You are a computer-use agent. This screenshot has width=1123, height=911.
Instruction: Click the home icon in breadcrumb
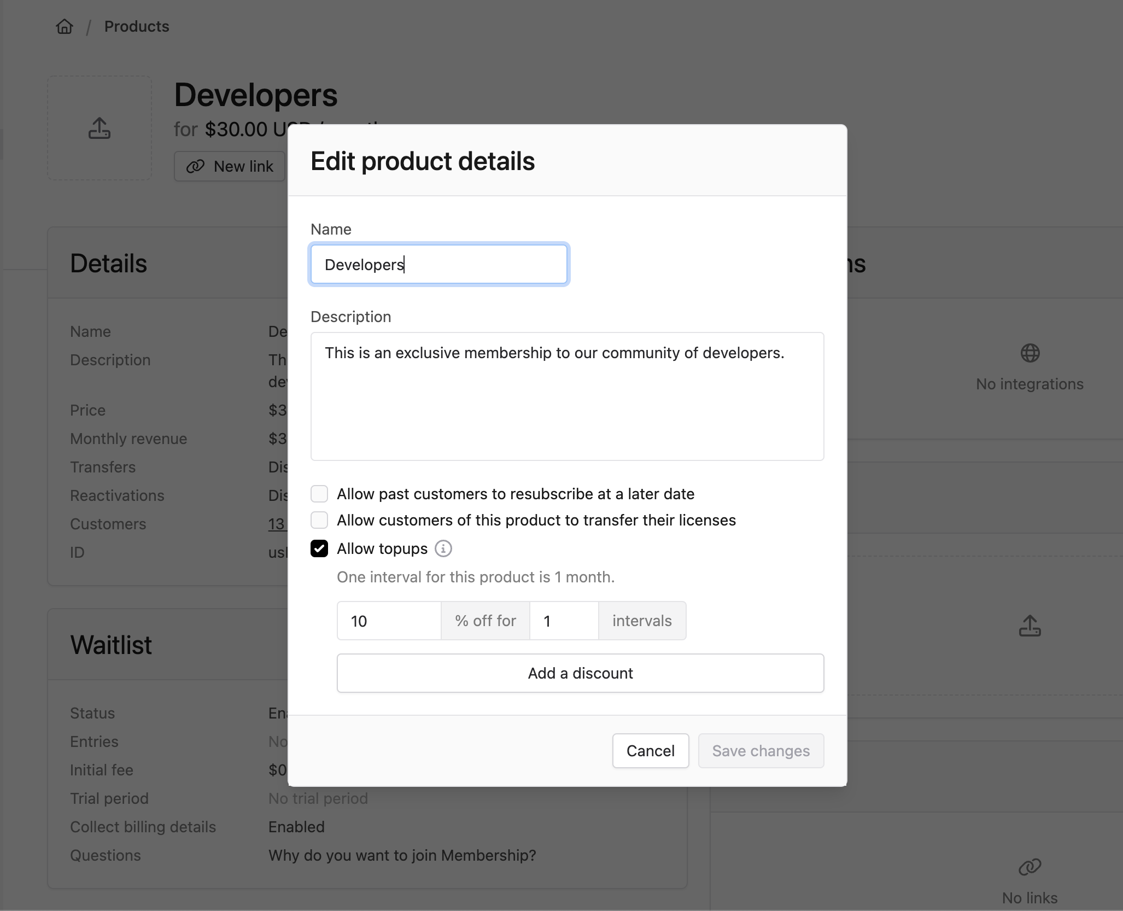click(x=65, y=26)
